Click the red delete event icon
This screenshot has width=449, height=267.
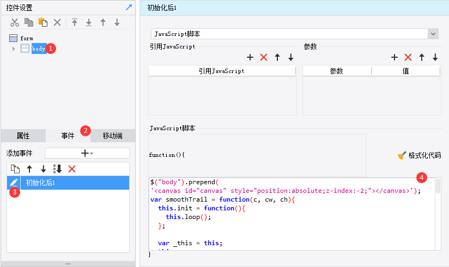click(x=72, y=169)
